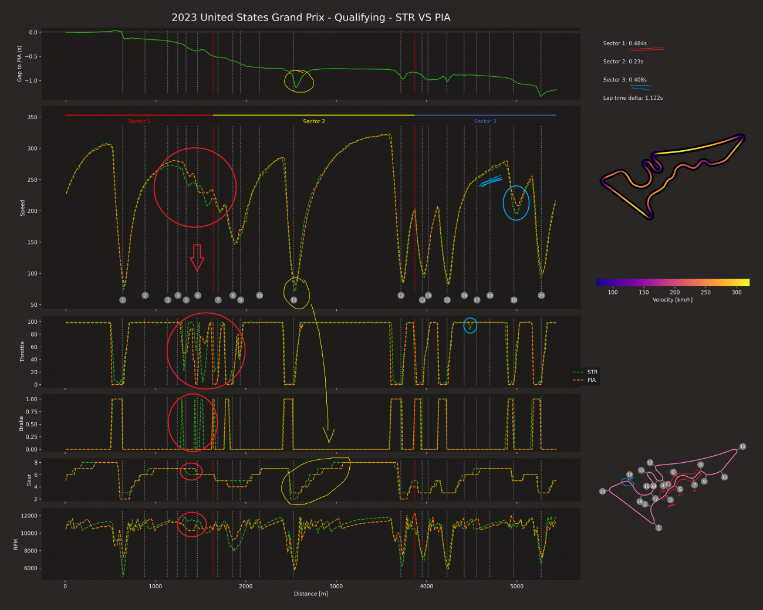763x610 pixels.
Task: Select corner 5 label on pink track map
Action: 680,489
